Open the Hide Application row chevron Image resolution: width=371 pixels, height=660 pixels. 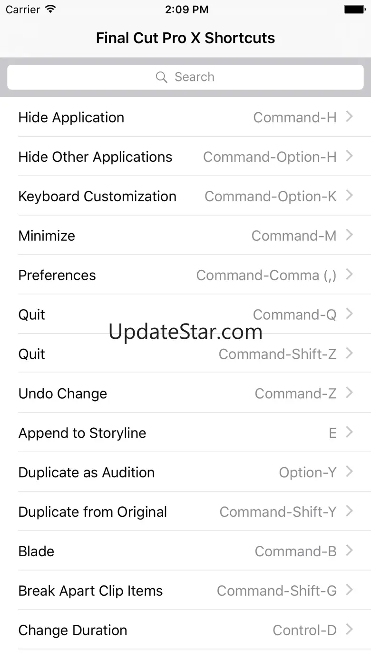coord(350,117)
